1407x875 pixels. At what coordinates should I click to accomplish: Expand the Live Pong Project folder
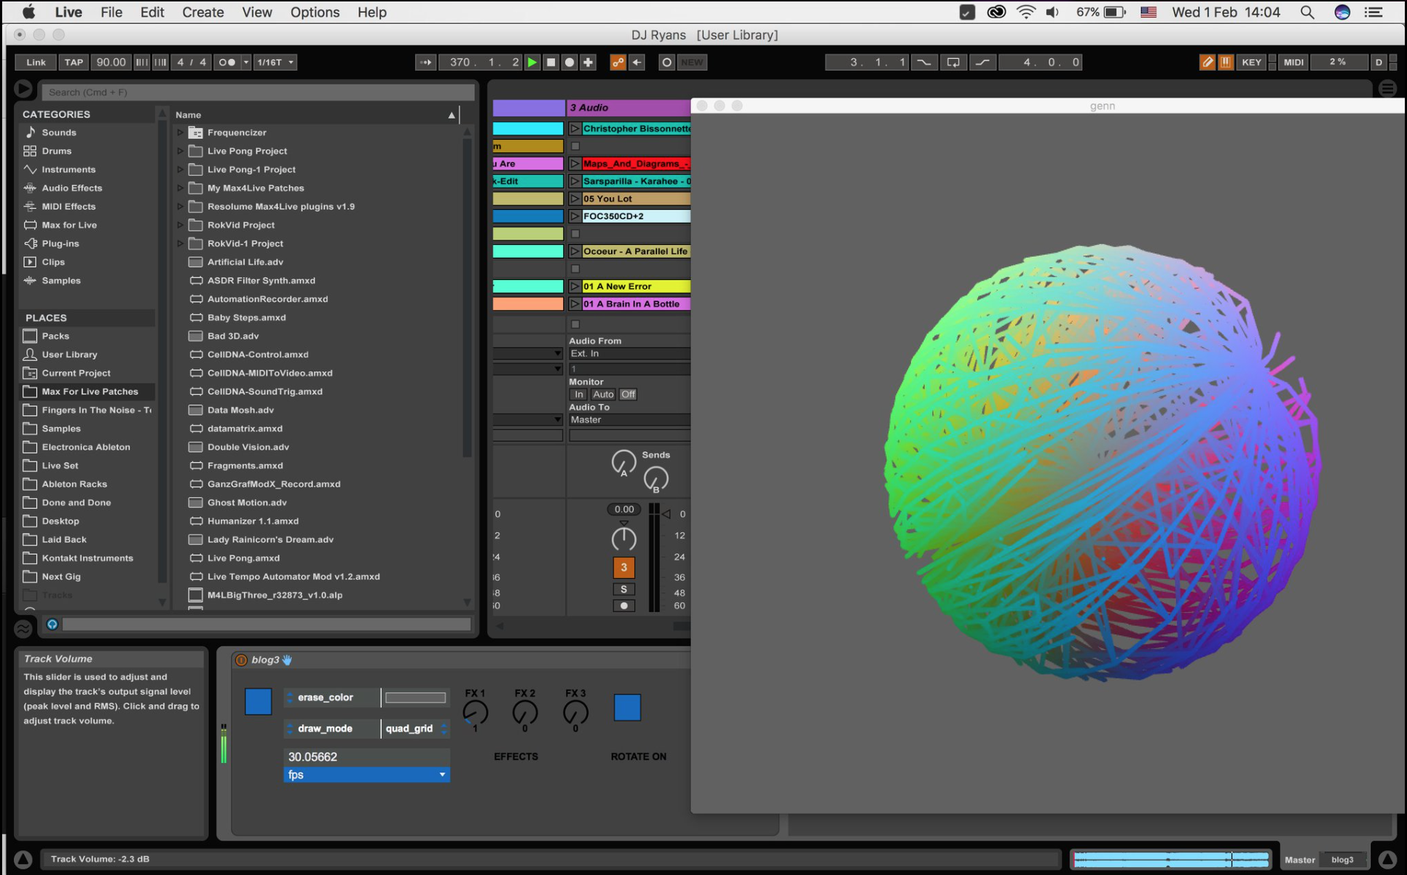(180, 151)
